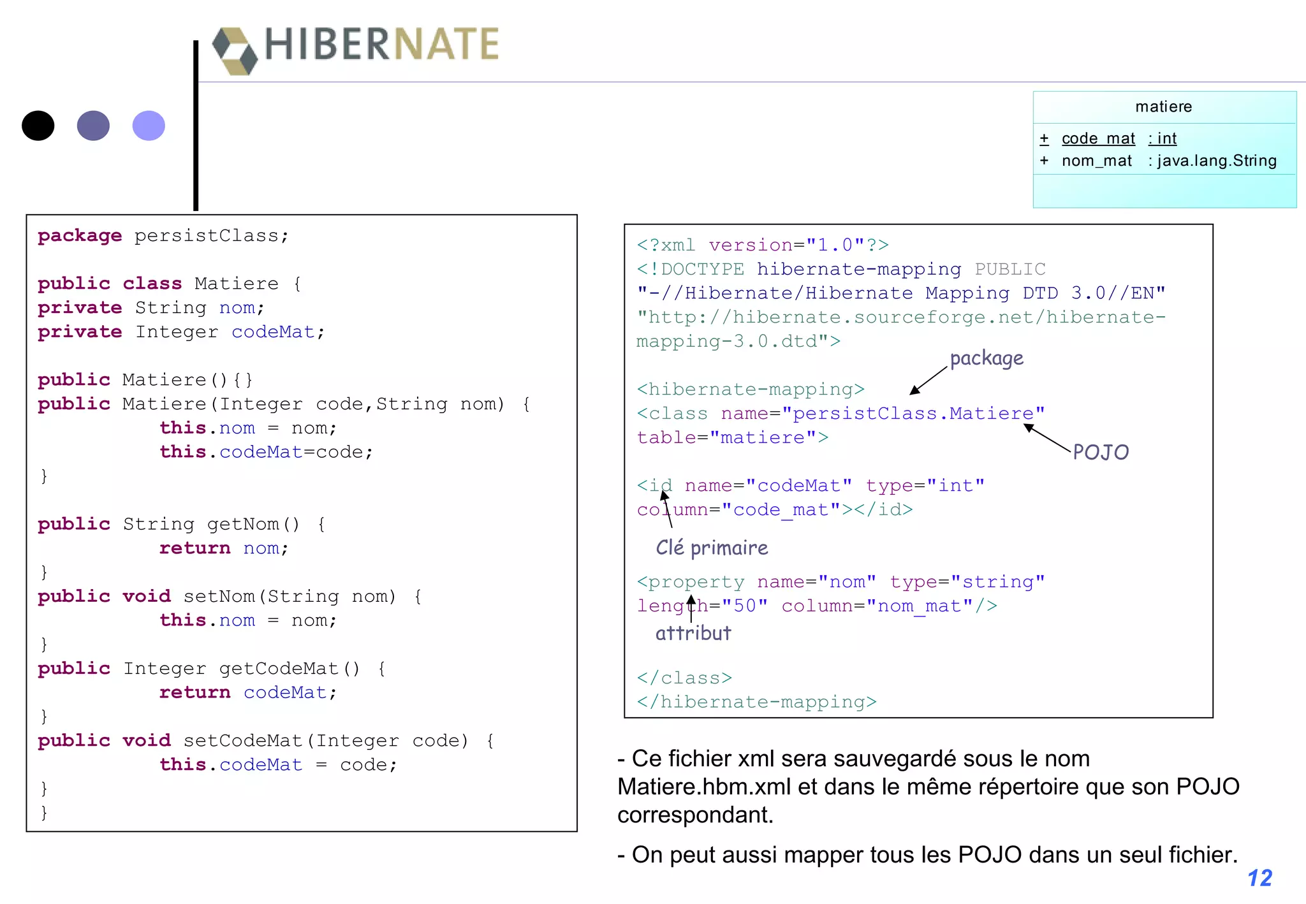The height and width of the screenshot is (904, 1306).
Task: Click 'this.codeMat = code;' in the setter
Action: 278,764
